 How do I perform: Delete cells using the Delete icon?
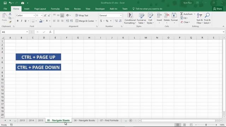tap(167, 17)
